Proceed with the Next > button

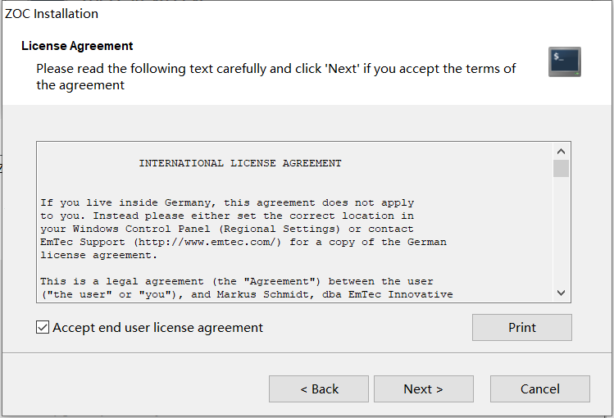[424, 389]
